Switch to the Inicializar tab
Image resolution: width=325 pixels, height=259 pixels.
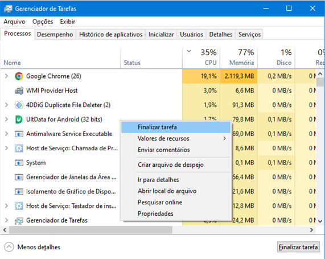pyautogui.click(x=161, y=34)
